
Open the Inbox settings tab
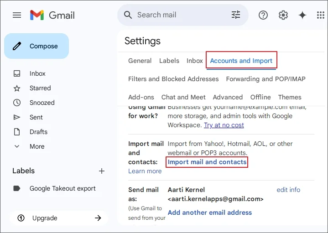click(x=194, y=61)
